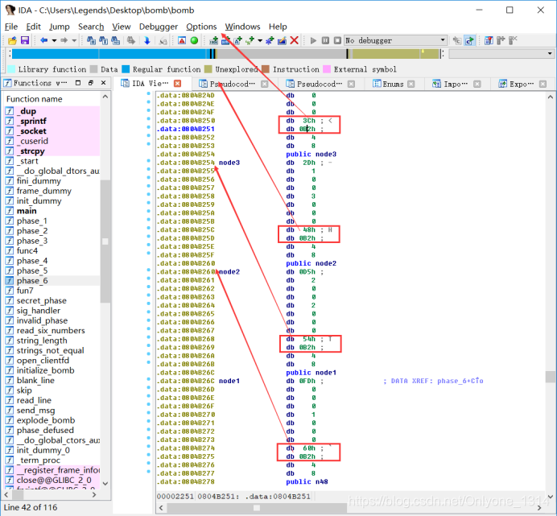
Task: Open the forward-navigation history dropdown arrow
Action: tap(74, 41)
